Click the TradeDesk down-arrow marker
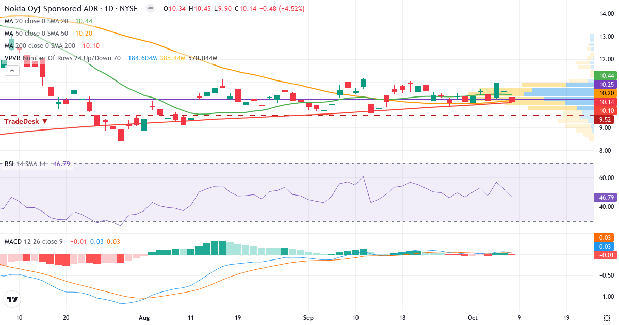 [45, 121]
